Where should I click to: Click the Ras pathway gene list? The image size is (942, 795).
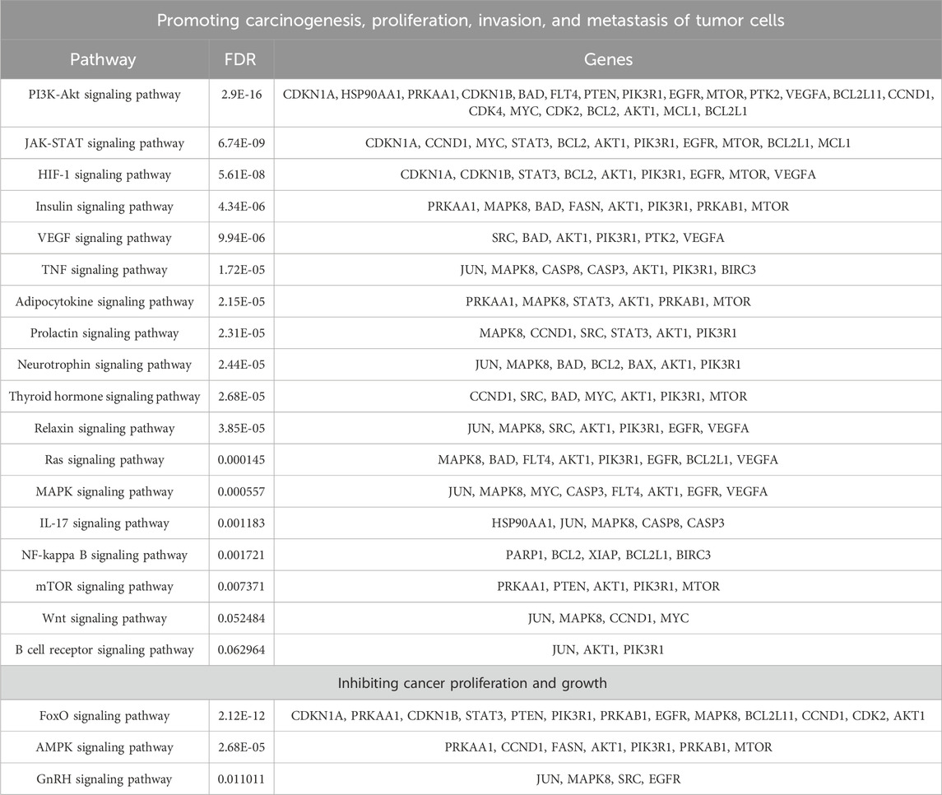point(608,460)
